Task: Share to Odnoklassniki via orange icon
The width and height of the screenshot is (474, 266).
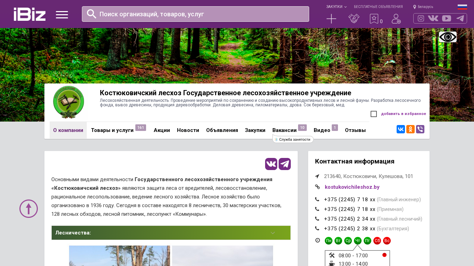Action: point(410,129)
